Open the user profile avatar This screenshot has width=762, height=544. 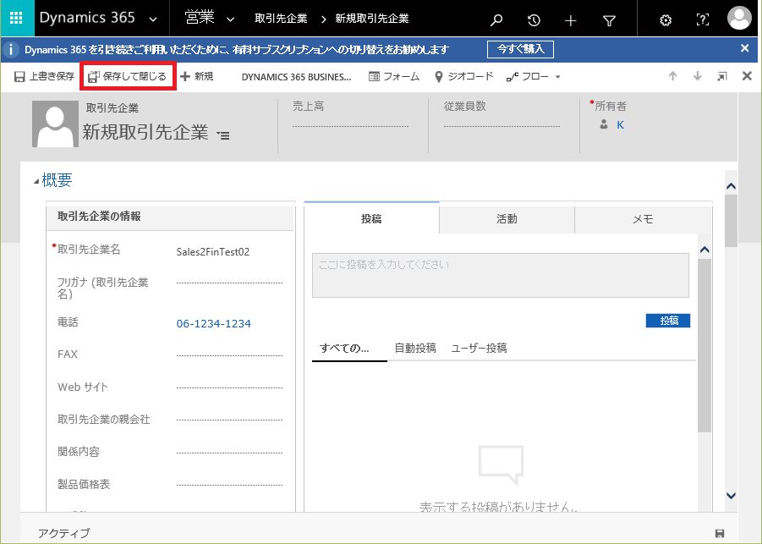coord(739,18)
